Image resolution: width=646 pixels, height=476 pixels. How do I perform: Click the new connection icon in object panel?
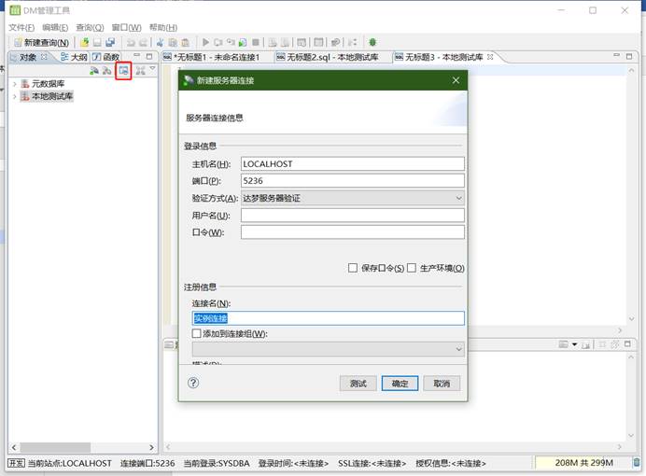tap(94, 70)
